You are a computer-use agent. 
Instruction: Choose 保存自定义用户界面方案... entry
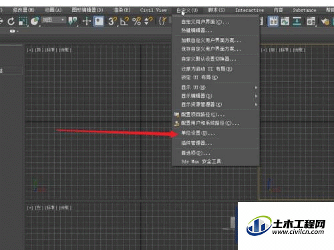click(x=216, y=49)
